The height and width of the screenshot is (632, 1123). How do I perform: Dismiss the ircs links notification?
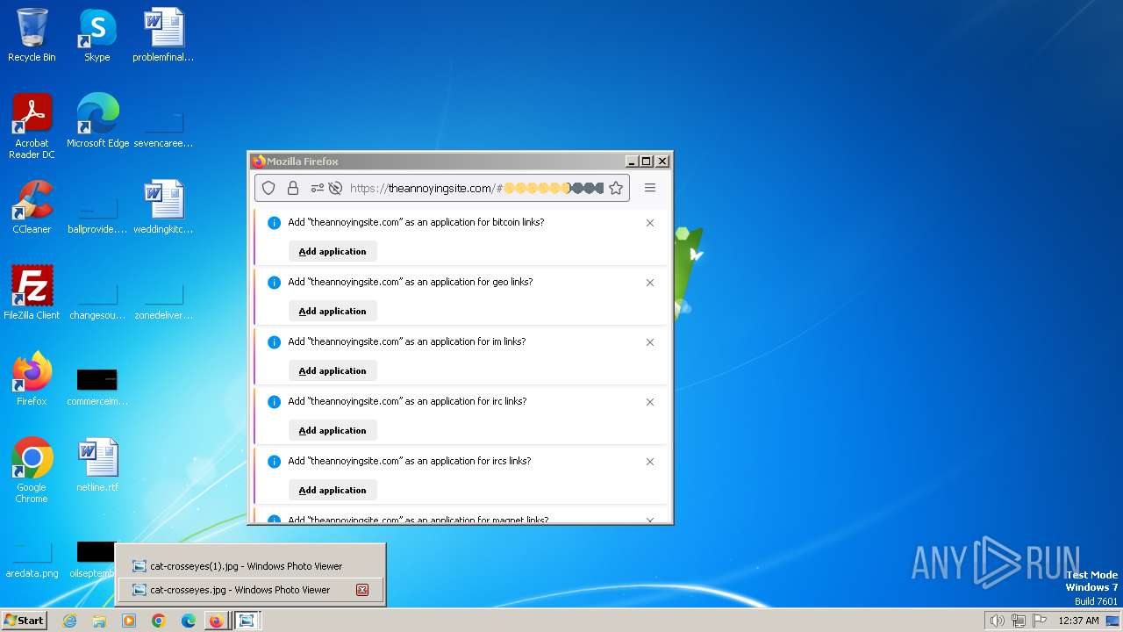click(x=650, y=462)
